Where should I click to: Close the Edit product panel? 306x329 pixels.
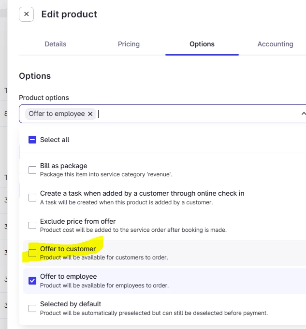[x=26, y=14]
